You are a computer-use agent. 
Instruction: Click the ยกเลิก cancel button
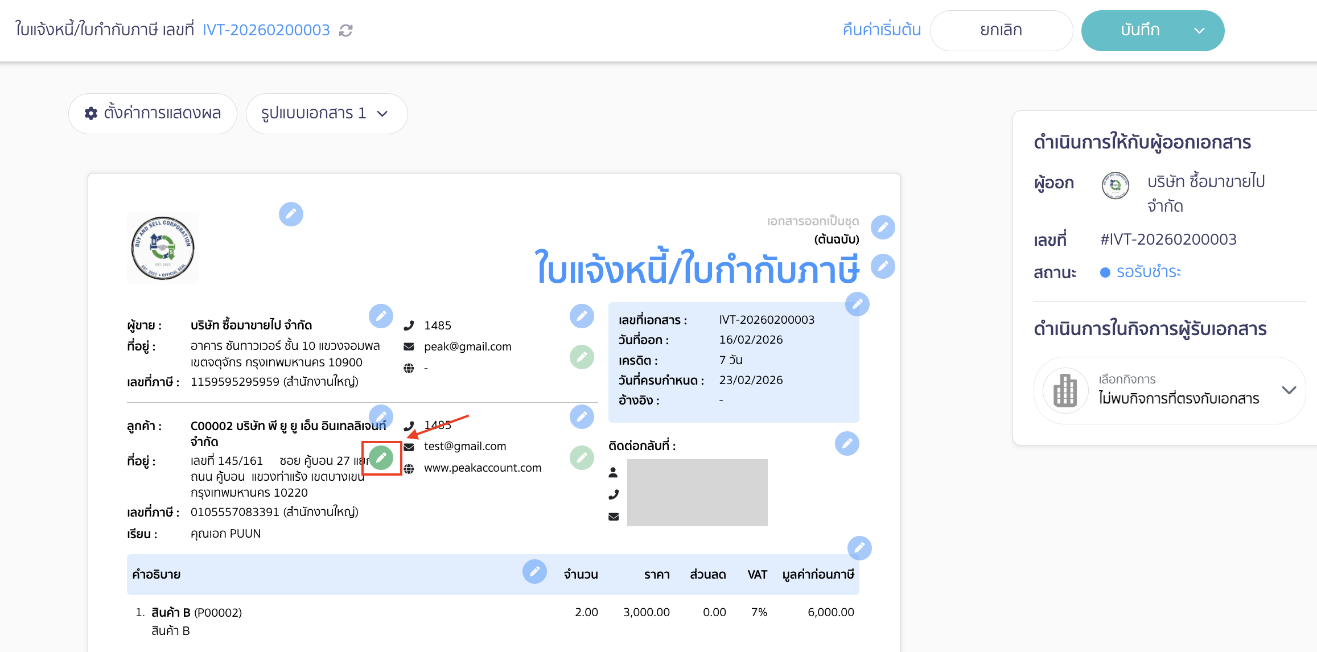(x=1002, y=30)
